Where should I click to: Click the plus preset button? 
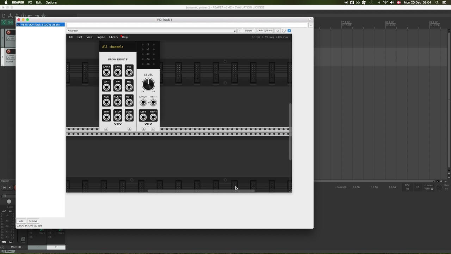coord(240,31)
